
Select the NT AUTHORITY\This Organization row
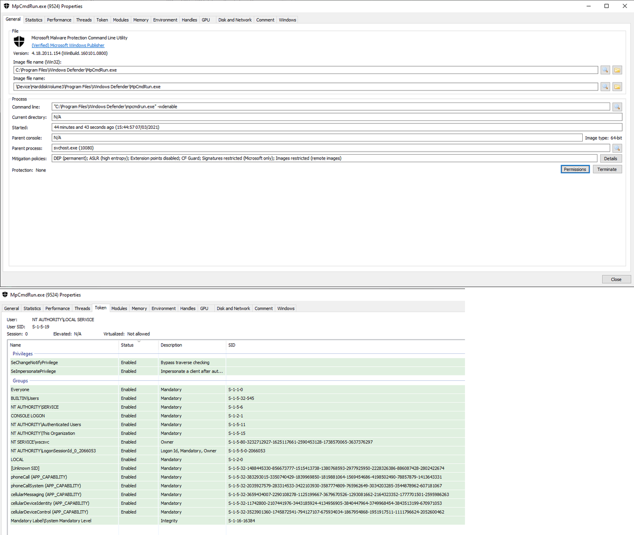[236, 433]
